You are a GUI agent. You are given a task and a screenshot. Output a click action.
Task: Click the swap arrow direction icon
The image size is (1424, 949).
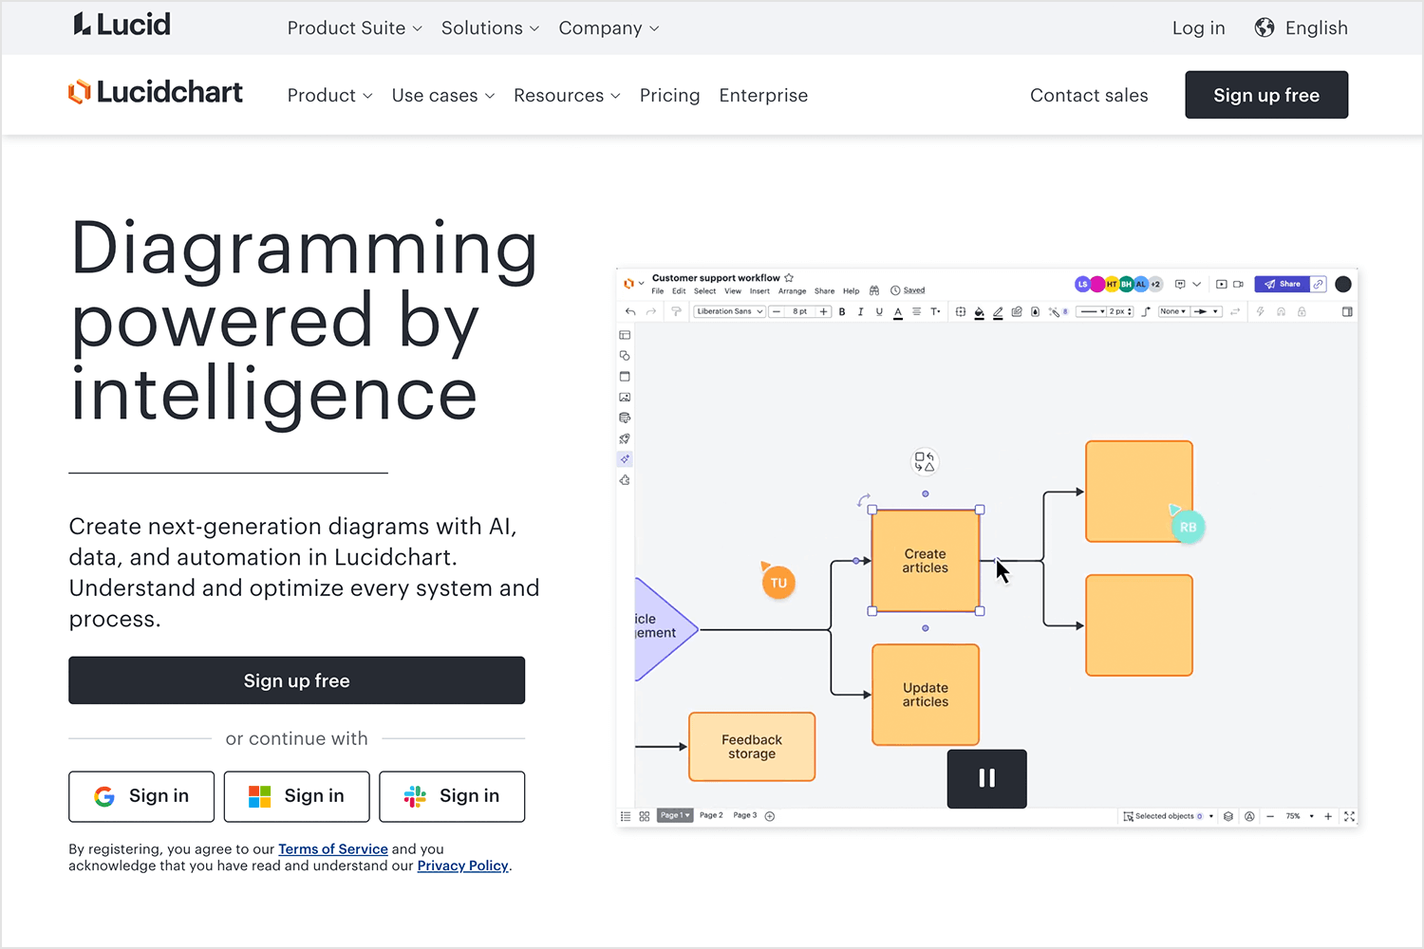[x=1235, y=311]
